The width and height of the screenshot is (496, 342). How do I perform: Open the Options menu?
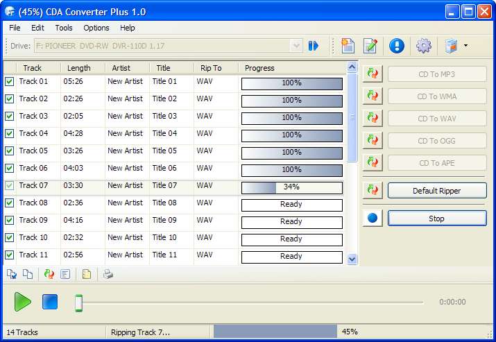(x=96, y=28)
